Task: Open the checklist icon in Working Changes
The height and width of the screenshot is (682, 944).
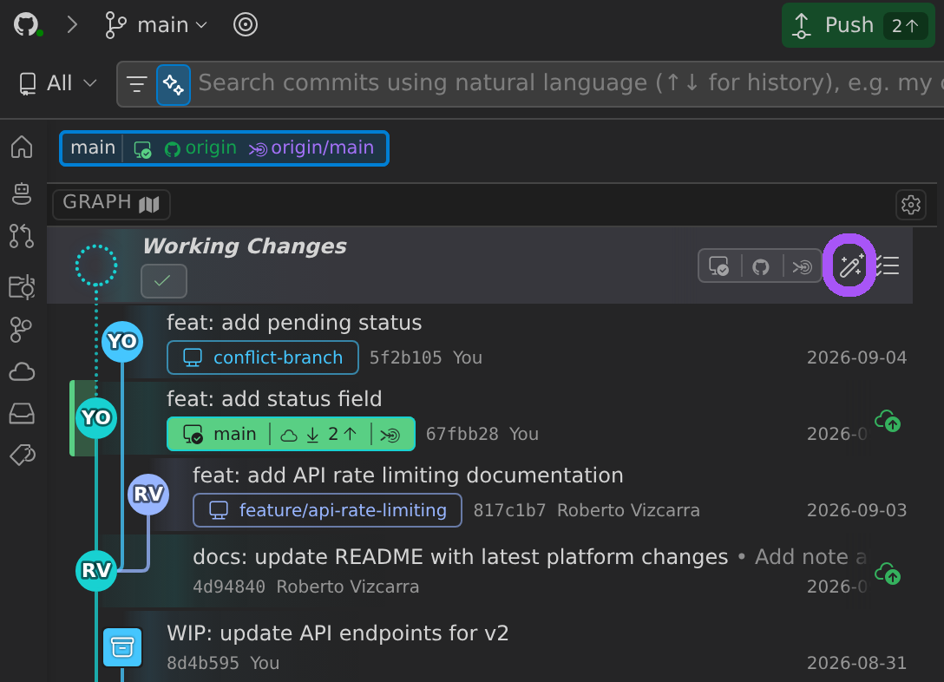Action: tap(888, 266)
